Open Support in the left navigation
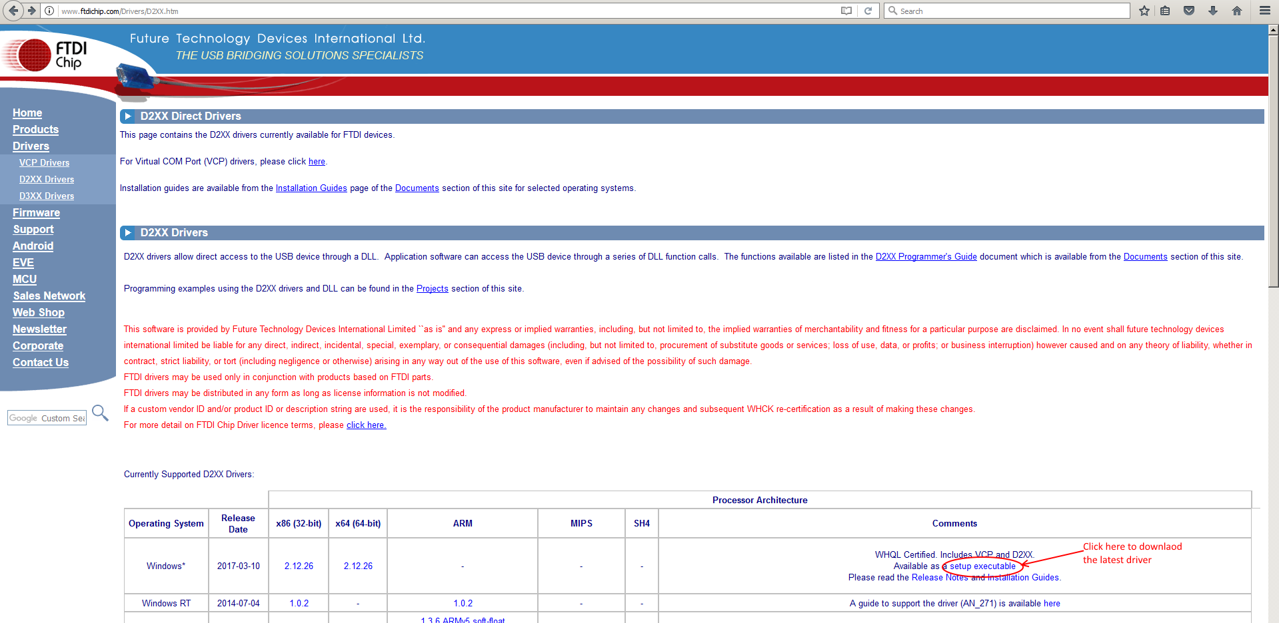This screenshot has width=1279, height=623. (x=33, y=230)
